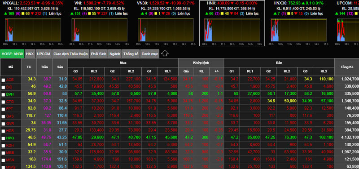
Task: Open the Giao dịch Thỏa thuận tab
Action: pos(70,54)
